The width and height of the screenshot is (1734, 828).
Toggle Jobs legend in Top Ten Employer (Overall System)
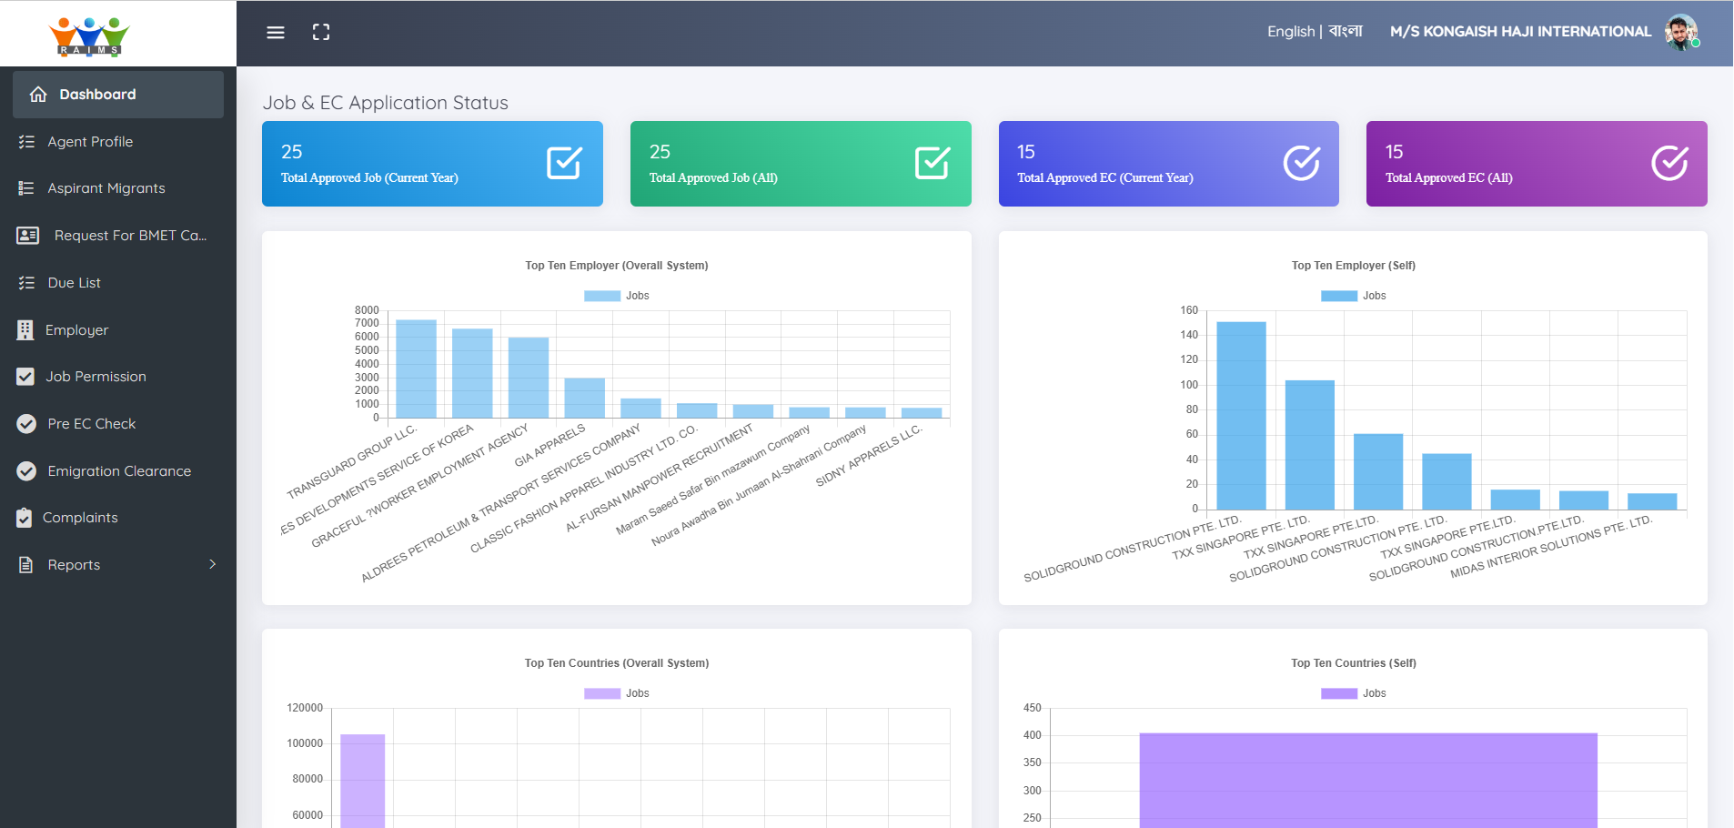617,296
